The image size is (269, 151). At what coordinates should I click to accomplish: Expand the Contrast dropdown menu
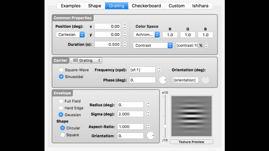153,45
